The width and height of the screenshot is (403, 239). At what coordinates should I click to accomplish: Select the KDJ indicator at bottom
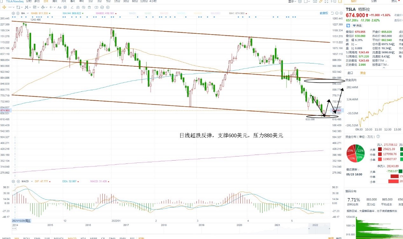click(83, 238)
